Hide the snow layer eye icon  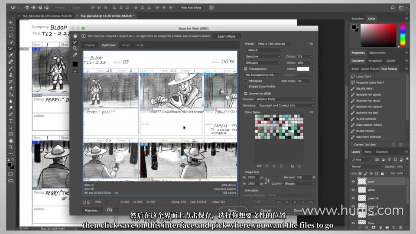click(x=353, y=182)
